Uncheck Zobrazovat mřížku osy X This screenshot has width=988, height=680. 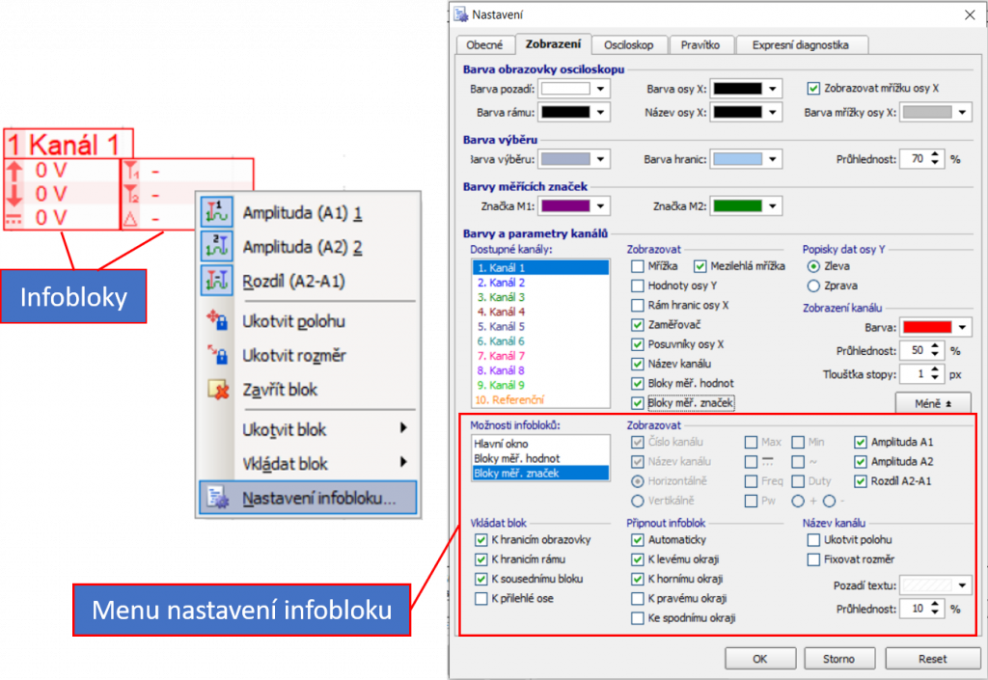pos(813,88)
